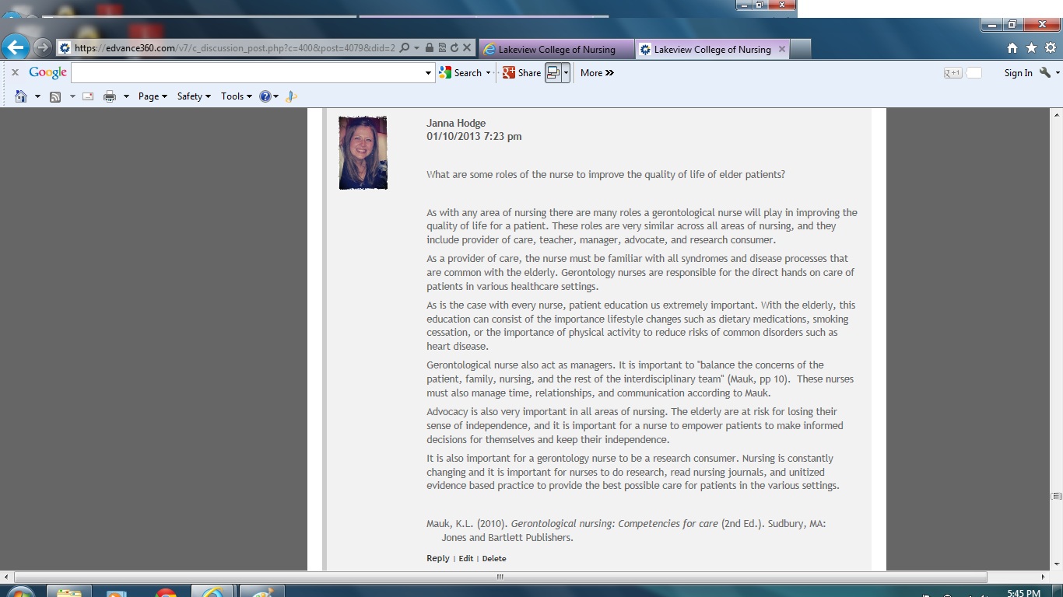This screenshot has height=597, width=1063.
Task: Click the Reply link under the post
Action: [437, 558]
